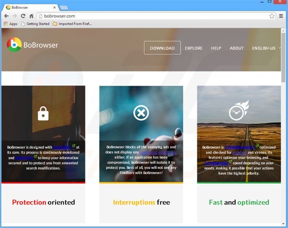Viewport: 288px width, 228px height.
Task: Click the forward navigation arrow
Action: point(15,16)
